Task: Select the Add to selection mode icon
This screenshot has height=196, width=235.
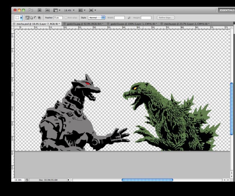Action: (31, 18)
